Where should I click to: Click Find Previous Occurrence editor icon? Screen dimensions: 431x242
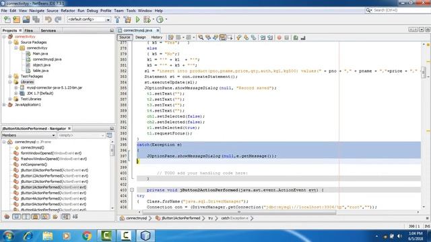[x=208, y=38]
